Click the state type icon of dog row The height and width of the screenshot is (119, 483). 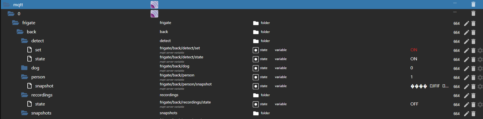[x=255, y=68]
